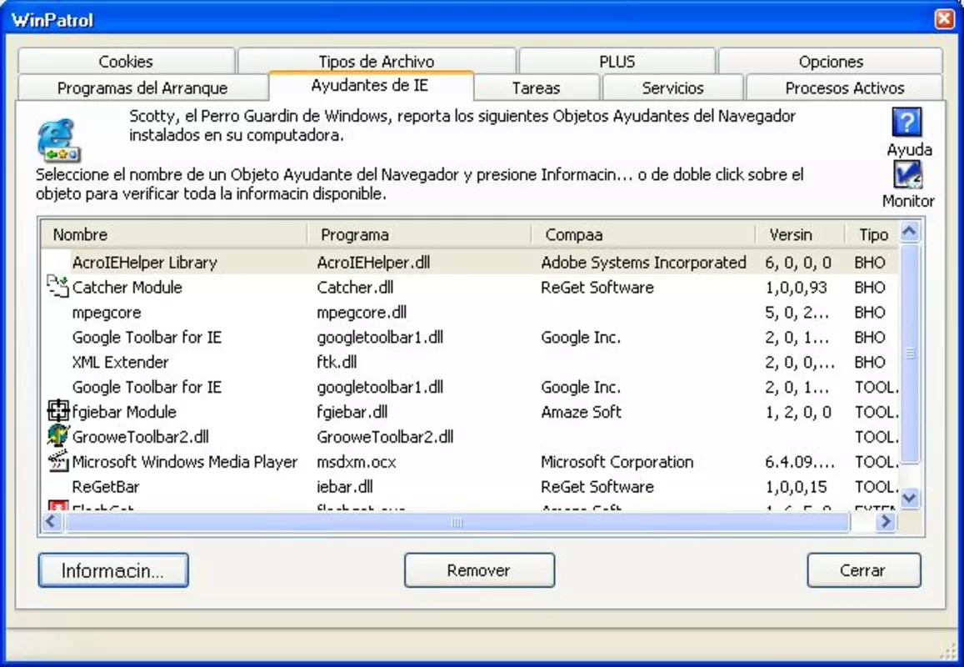This screenshot has height=667, width=964.
Task: Click the Microsoft Windows Media Player row icon
Action: click(x=57, y=461)
